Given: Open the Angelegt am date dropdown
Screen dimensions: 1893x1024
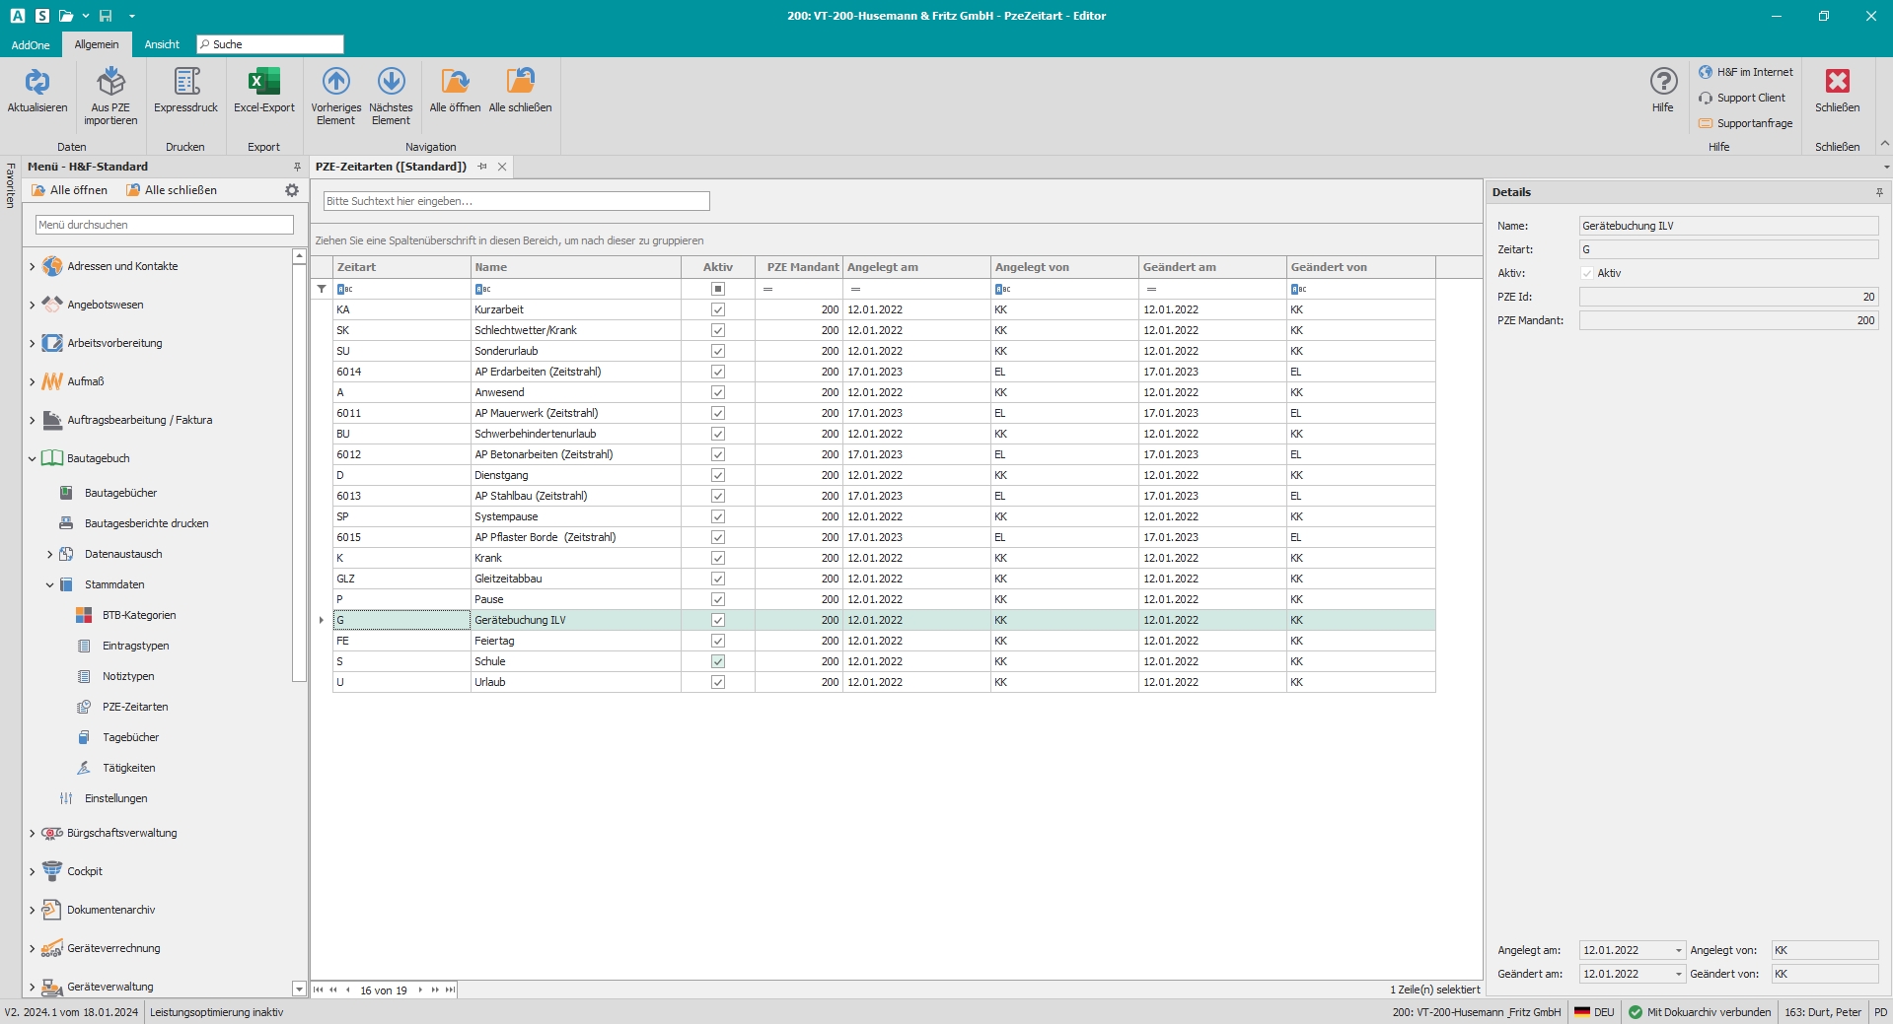Looking at the screenshot, I should (x=1678, y=950).
